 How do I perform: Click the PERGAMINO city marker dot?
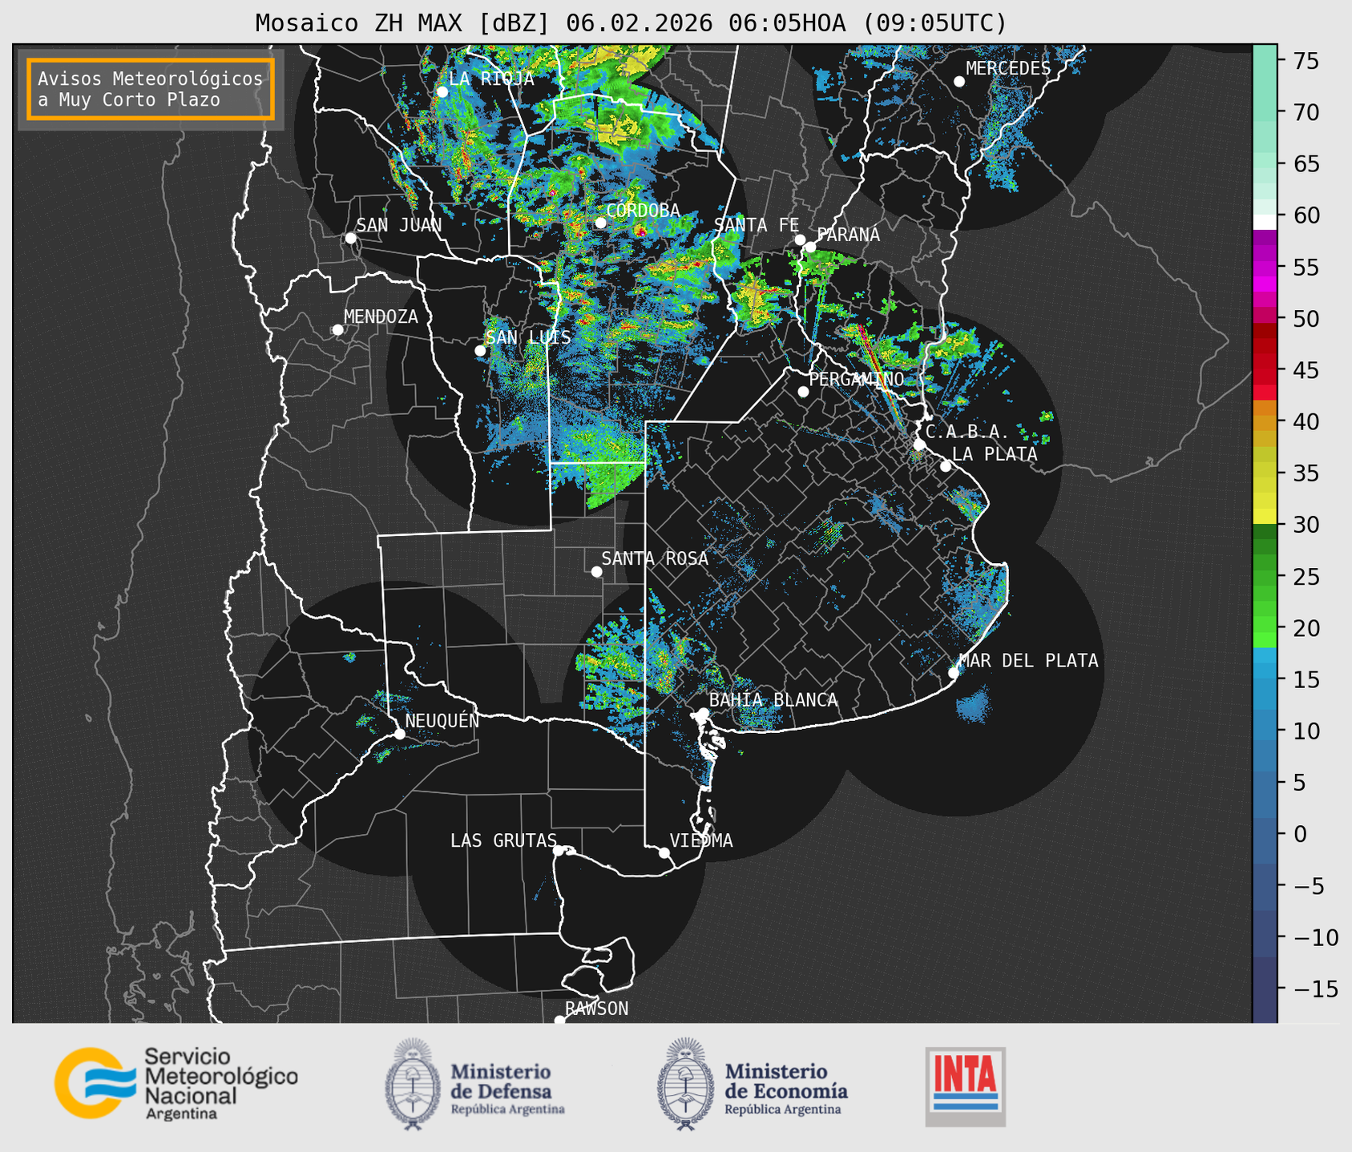(803, 392)
